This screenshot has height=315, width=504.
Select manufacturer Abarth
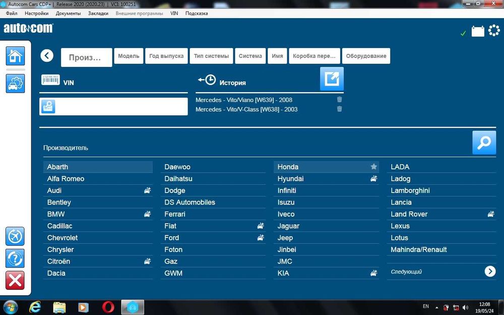pos(98,167)
